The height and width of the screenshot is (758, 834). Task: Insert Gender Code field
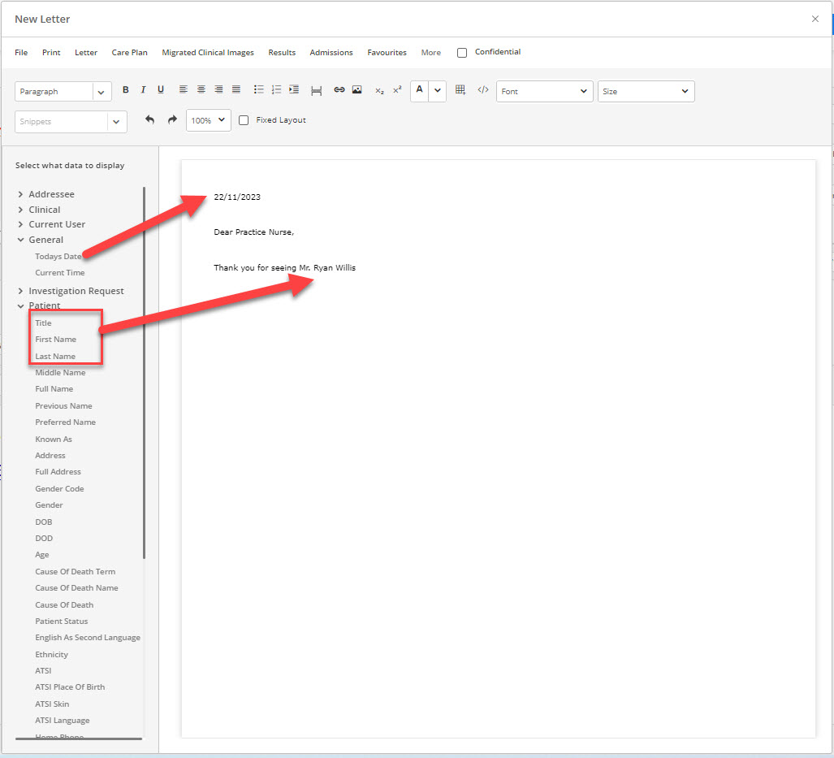point(59,489)
